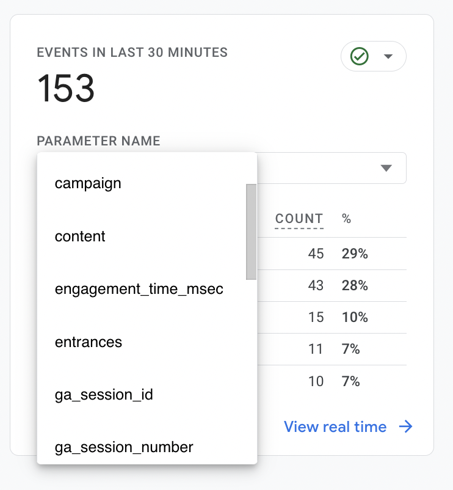Click the Events in Last 30 Minutes heading
The image size is (453, 490).
pyautogui.click(x=132, y=53)
